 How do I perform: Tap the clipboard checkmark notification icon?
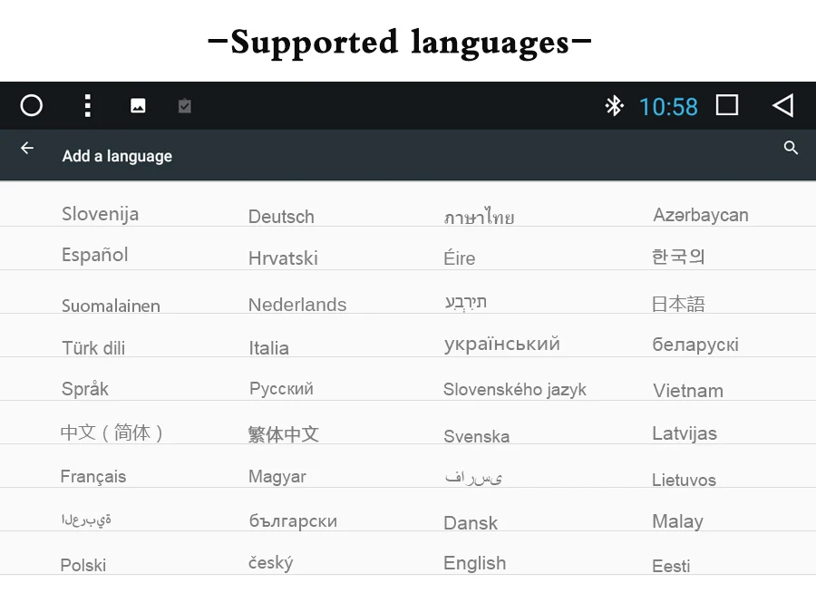[x=185, y=106]
